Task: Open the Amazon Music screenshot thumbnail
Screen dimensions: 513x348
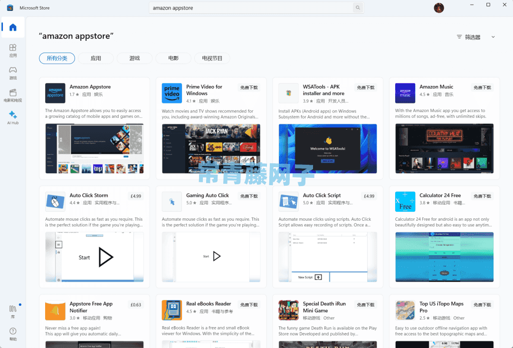Action: [x=444, y=149]
